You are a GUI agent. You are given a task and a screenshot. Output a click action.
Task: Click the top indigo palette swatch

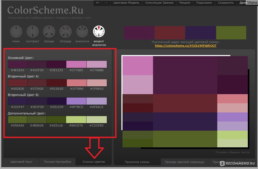pos(200,33)
